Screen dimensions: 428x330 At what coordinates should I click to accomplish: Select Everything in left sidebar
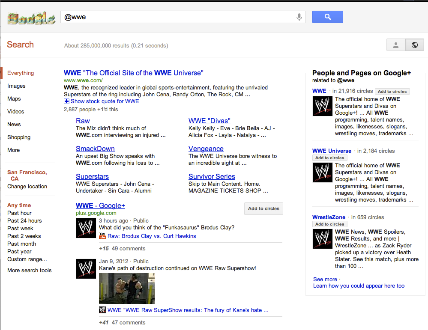(x=21, y=73)
